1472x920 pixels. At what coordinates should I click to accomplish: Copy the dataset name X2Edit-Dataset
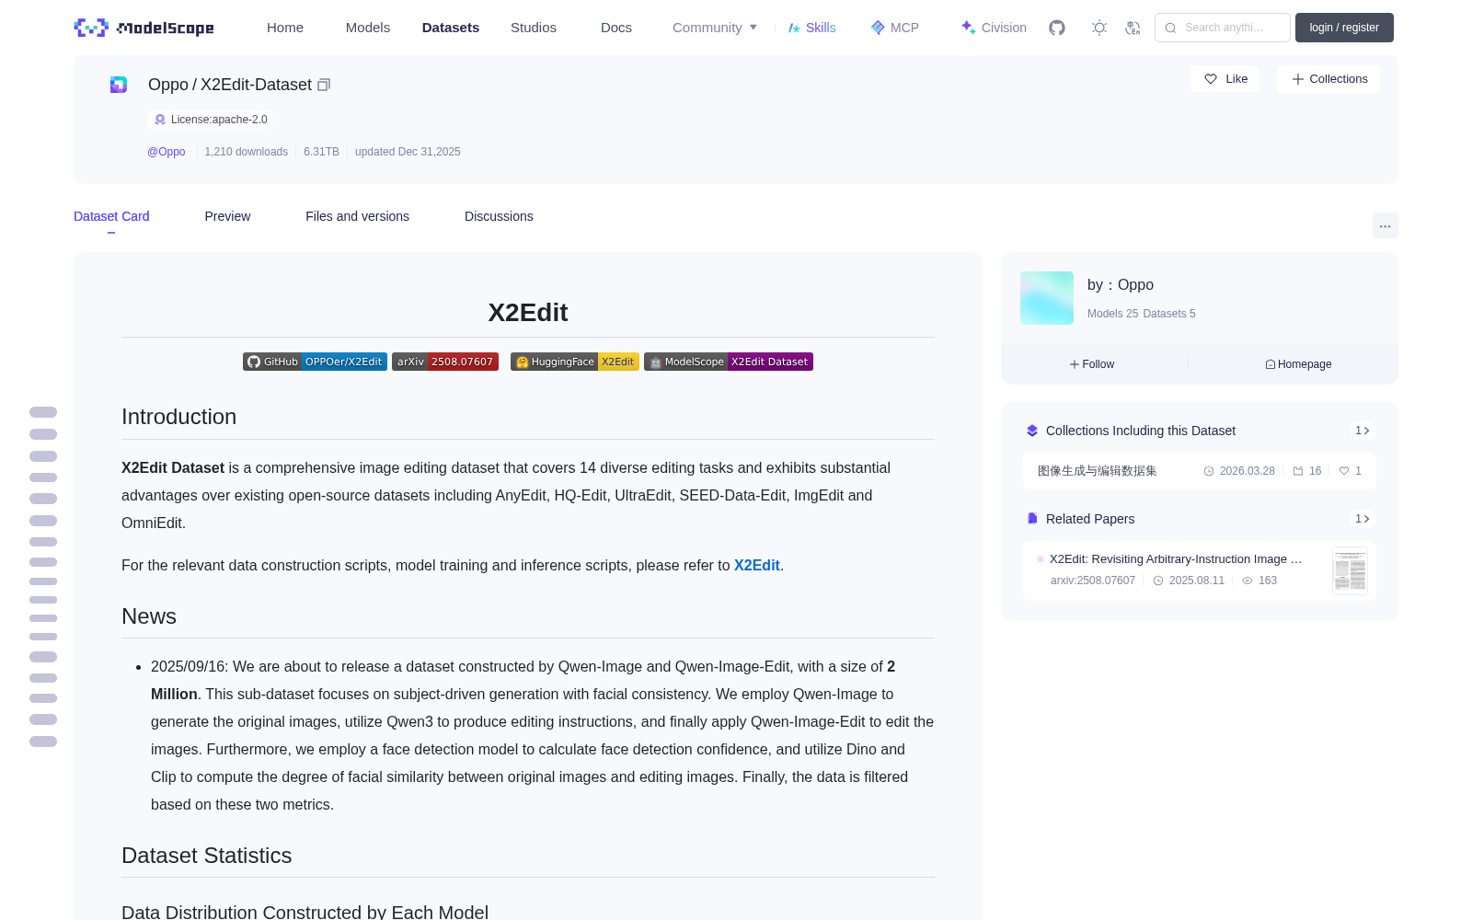(324, 85)
